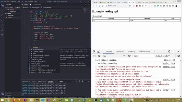Clear the console with the ban icon

coord(99,56)
